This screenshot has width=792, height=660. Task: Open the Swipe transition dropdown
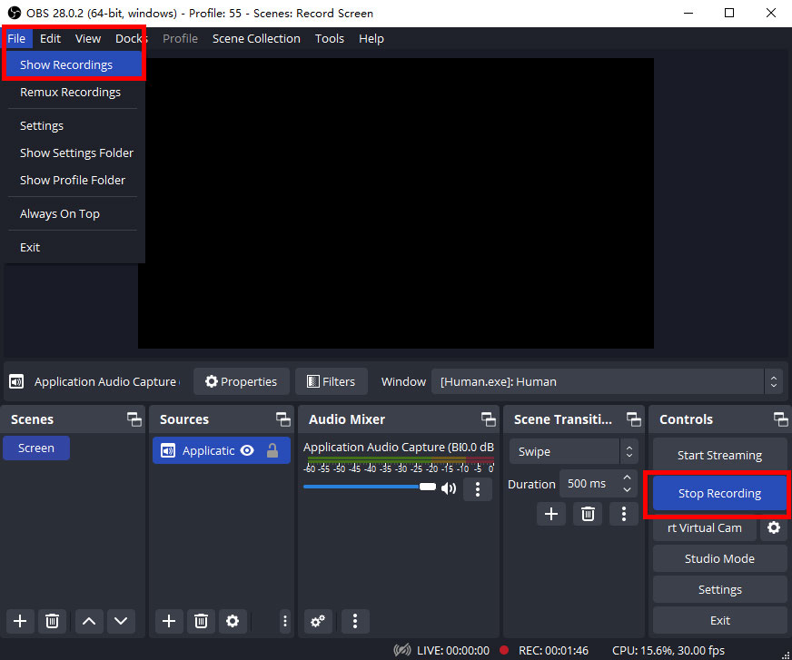click(573, 451)
